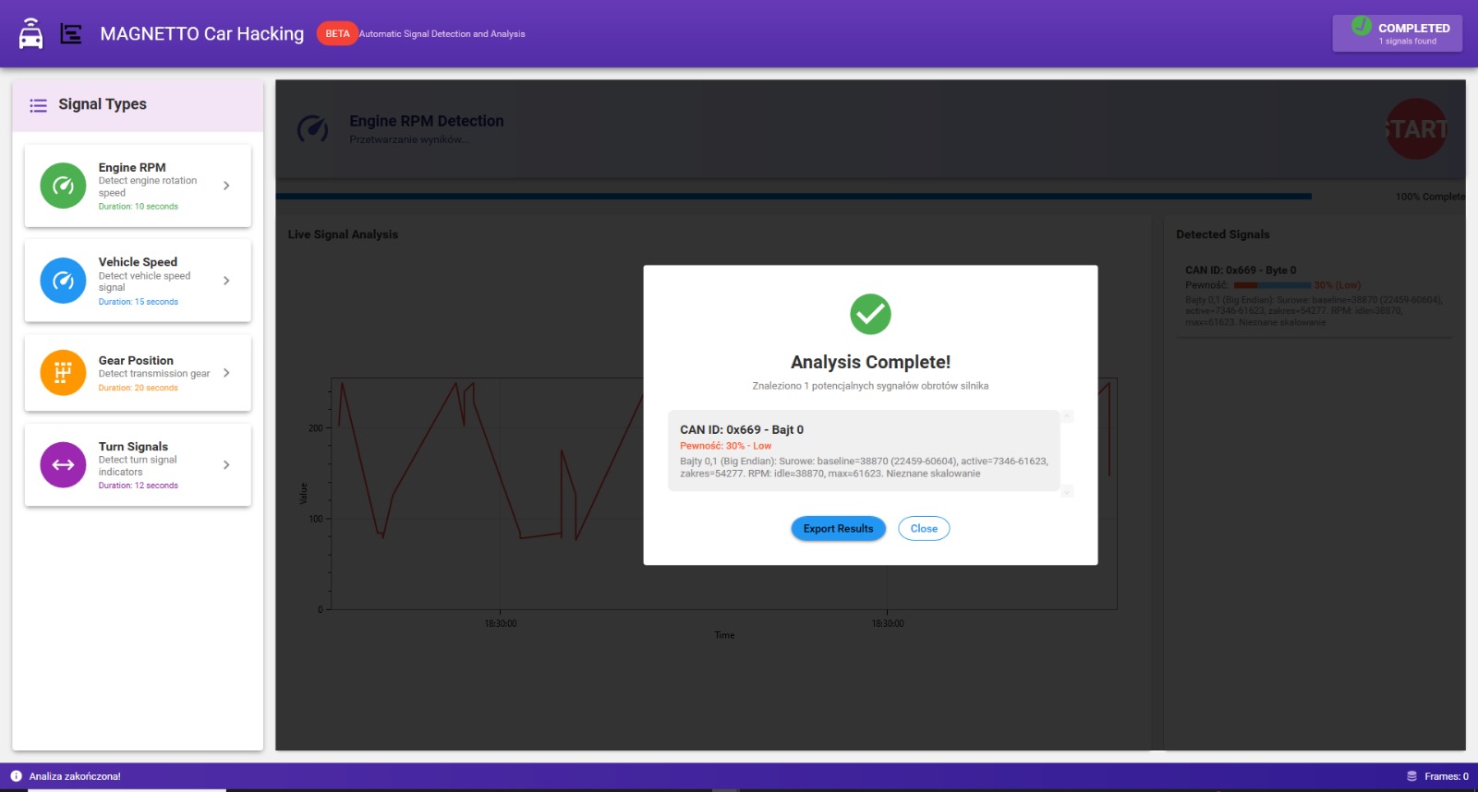The image size is (1478, 792).
Task: Expand the Turn Signals chevron arrow
Action: (x=226, y=464)
